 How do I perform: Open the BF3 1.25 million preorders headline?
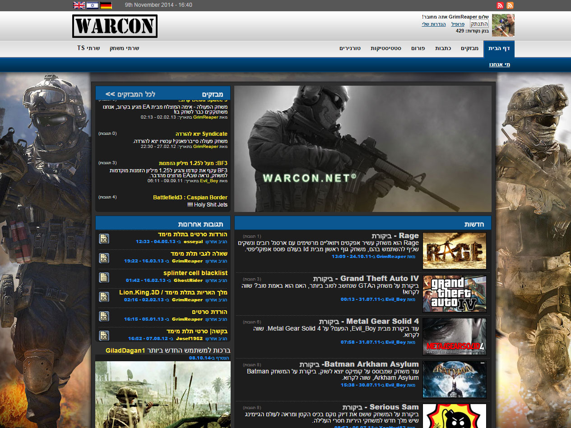coord(193,163)
